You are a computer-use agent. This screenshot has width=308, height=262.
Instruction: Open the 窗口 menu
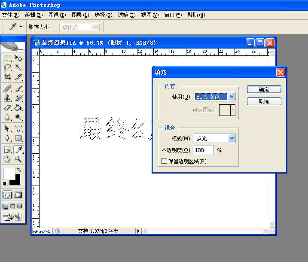[173, 15]
